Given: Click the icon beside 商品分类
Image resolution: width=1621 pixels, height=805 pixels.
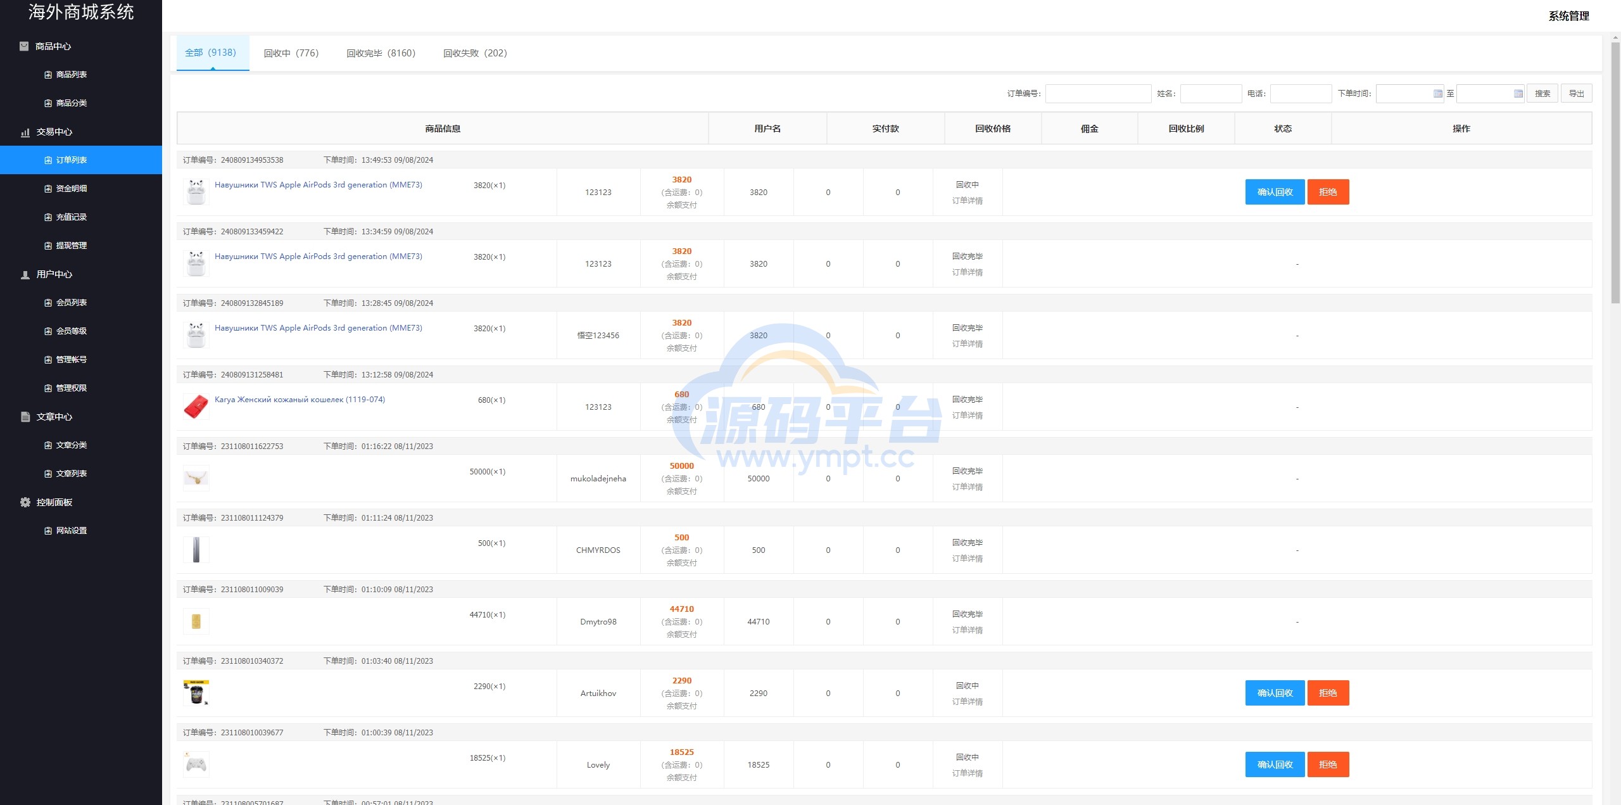Looking at the screenshot, I should tap(48, 103).
